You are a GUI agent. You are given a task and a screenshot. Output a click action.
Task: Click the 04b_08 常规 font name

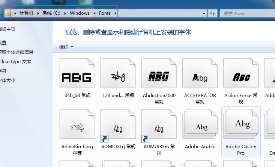coord(77,96)
